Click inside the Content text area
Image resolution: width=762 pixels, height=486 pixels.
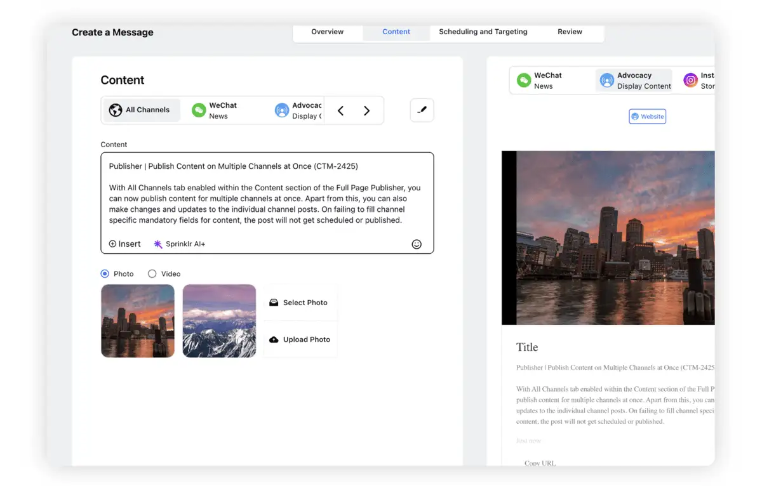pos(267,194)
